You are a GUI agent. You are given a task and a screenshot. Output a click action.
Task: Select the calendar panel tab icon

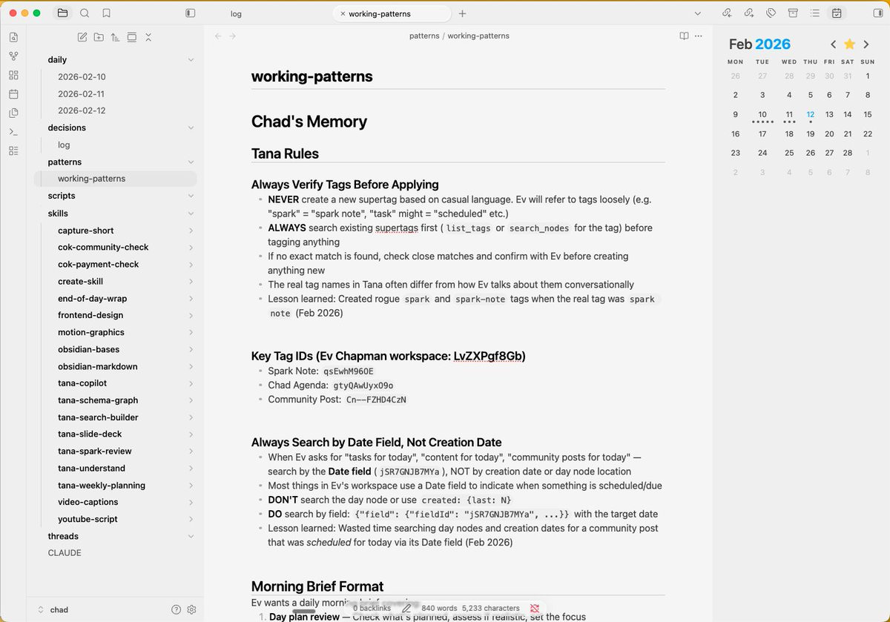point(837,13)
